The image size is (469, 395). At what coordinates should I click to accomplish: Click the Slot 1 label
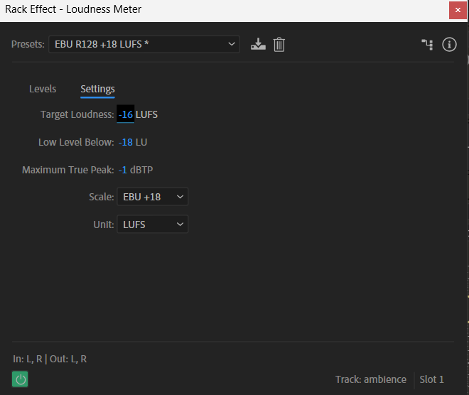pyautogui.click(x=431, y=379)
